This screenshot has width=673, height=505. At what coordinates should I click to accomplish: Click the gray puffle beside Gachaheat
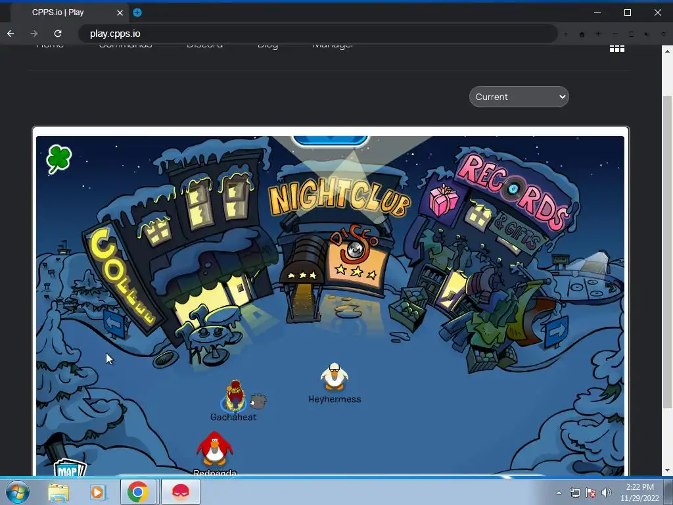pyautogui.click(x=258, y=400)
